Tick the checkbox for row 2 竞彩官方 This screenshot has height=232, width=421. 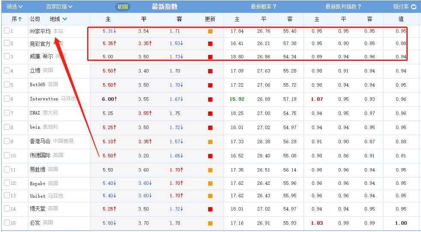point(7,43)
